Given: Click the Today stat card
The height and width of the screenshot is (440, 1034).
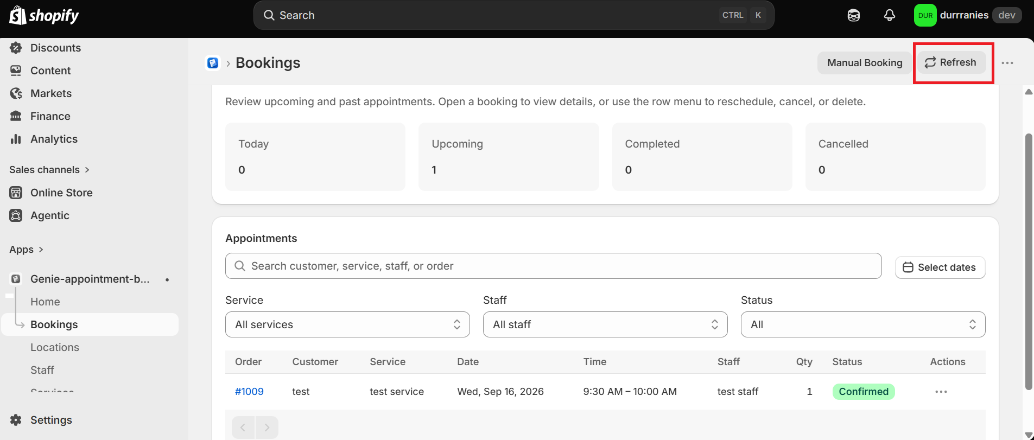Looking at the screenshot, I should click(x=315, y=157).
